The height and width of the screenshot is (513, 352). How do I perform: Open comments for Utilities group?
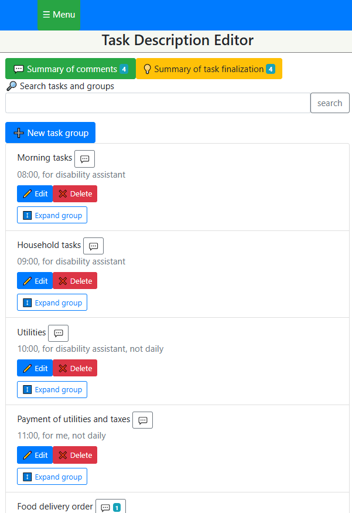point(58,333)
